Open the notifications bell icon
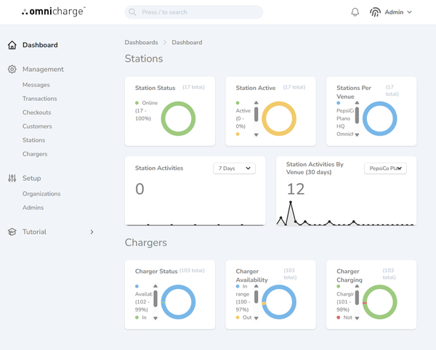 [x=355, y=12]
